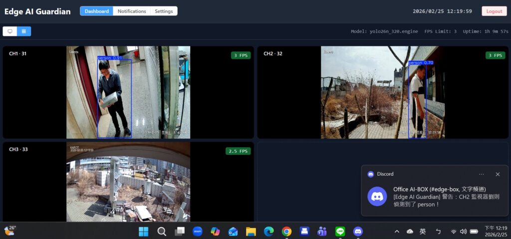Close the Discord notification popup
Image resolution: width=511 pixels, height=239 pixels.
[x=498, y=174]
